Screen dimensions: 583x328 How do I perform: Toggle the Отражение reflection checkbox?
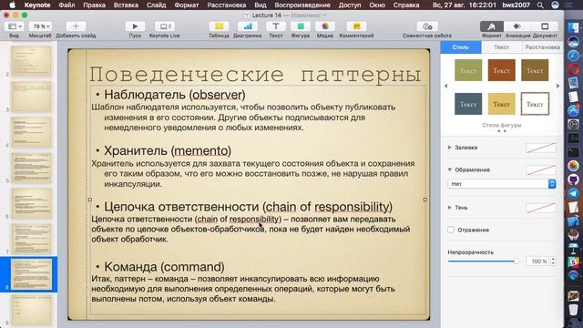coord(451,230)
